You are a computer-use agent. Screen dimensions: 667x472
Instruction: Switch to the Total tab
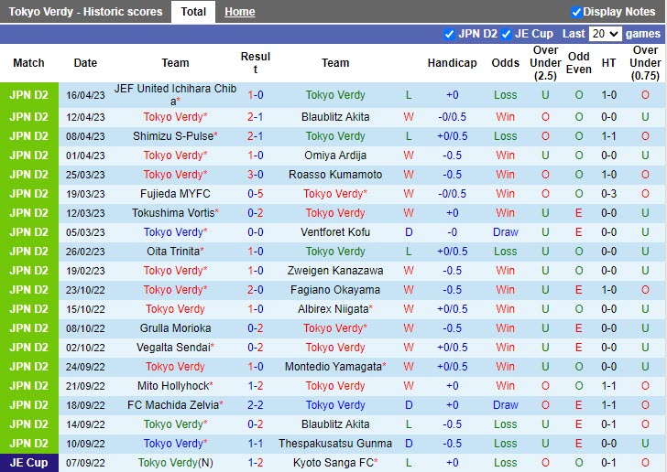coord(193,12)
